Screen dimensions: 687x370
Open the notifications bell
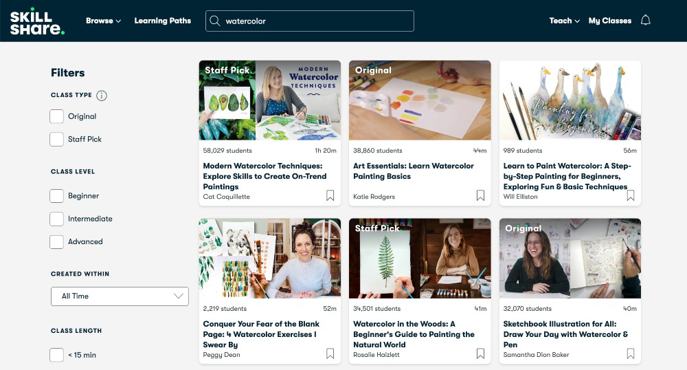pos(645,21)
